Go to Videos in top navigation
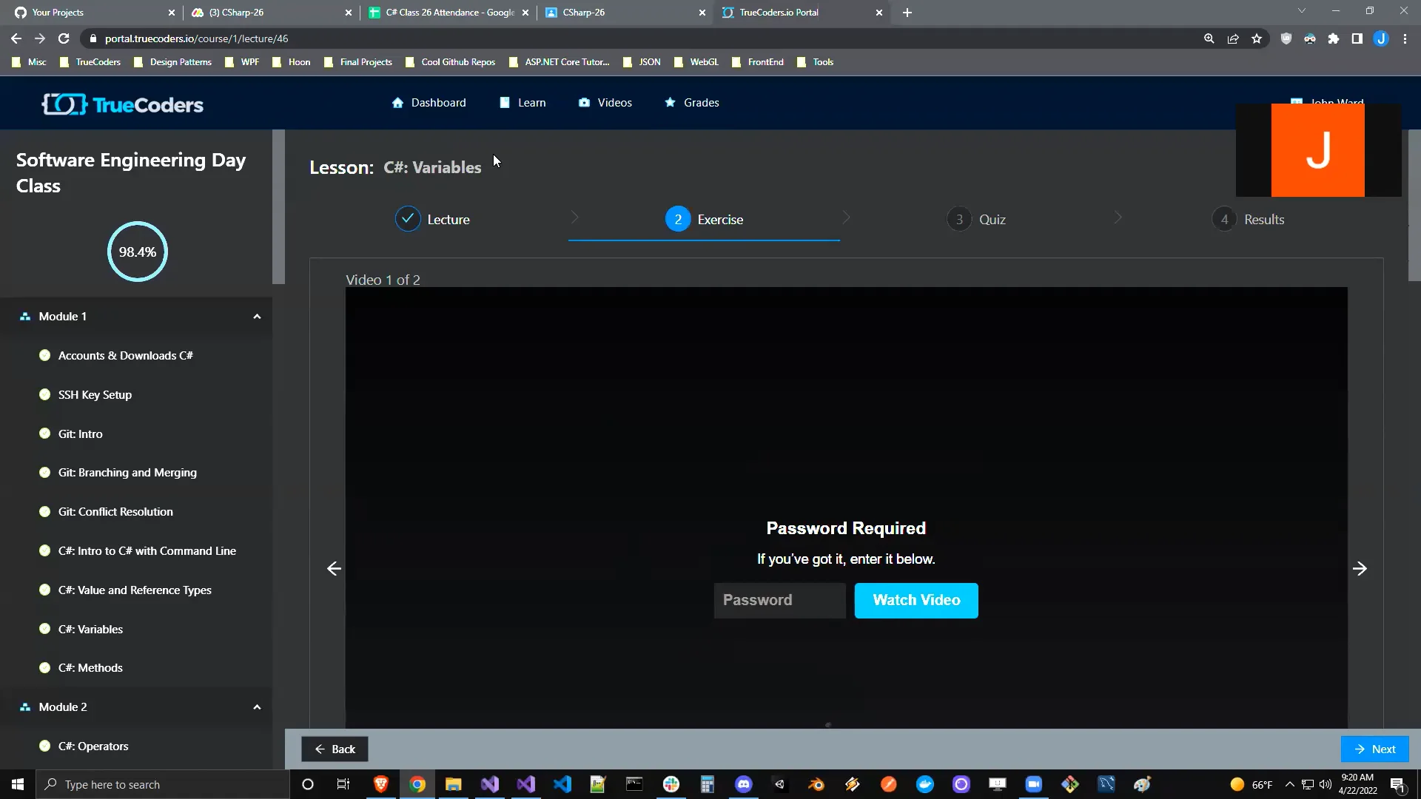The width and height of the screenshot is (1421, 799). [605, 103]
